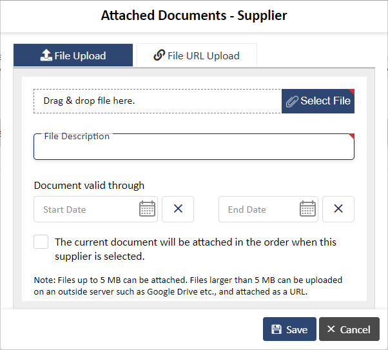Open the Start Date calendar picker
388x350 pixels.
tap(147, 209)
